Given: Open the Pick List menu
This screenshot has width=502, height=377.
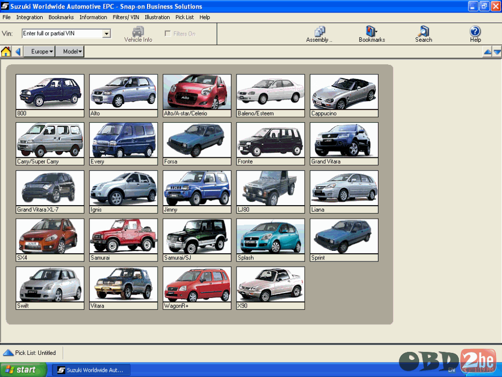Looking at the screenshot, I should click(184, 17).
